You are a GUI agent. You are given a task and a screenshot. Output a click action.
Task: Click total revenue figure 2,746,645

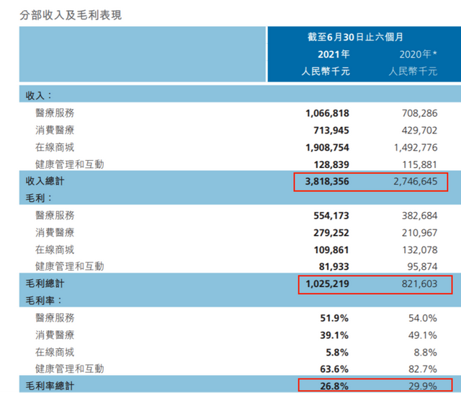[414, 182]
